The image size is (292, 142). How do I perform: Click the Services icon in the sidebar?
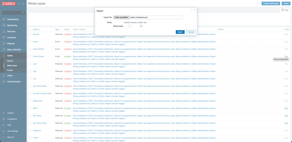pyautogui.click(x=4, y=31)
